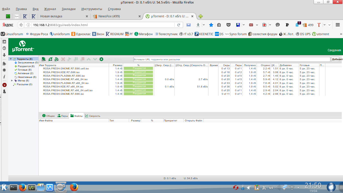Click the Pocket icon in Firefox toolbar

pos(228,25)
